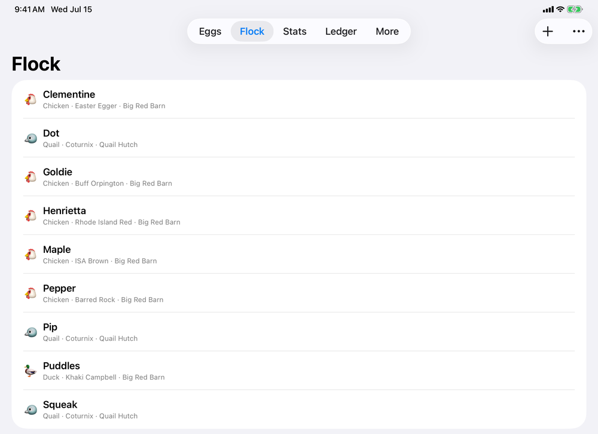Click Maple's chicken icon
The height and width of the screenshot is (434, 598).
30,255
